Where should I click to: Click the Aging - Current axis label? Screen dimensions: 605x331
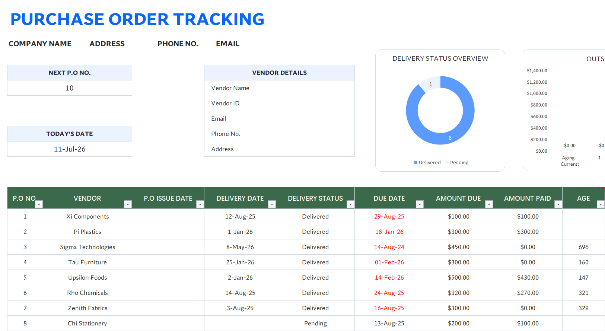pyautogui.click(x=570, y=161)
